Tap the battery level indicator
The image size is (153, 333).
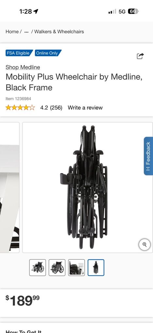point(133,11)
